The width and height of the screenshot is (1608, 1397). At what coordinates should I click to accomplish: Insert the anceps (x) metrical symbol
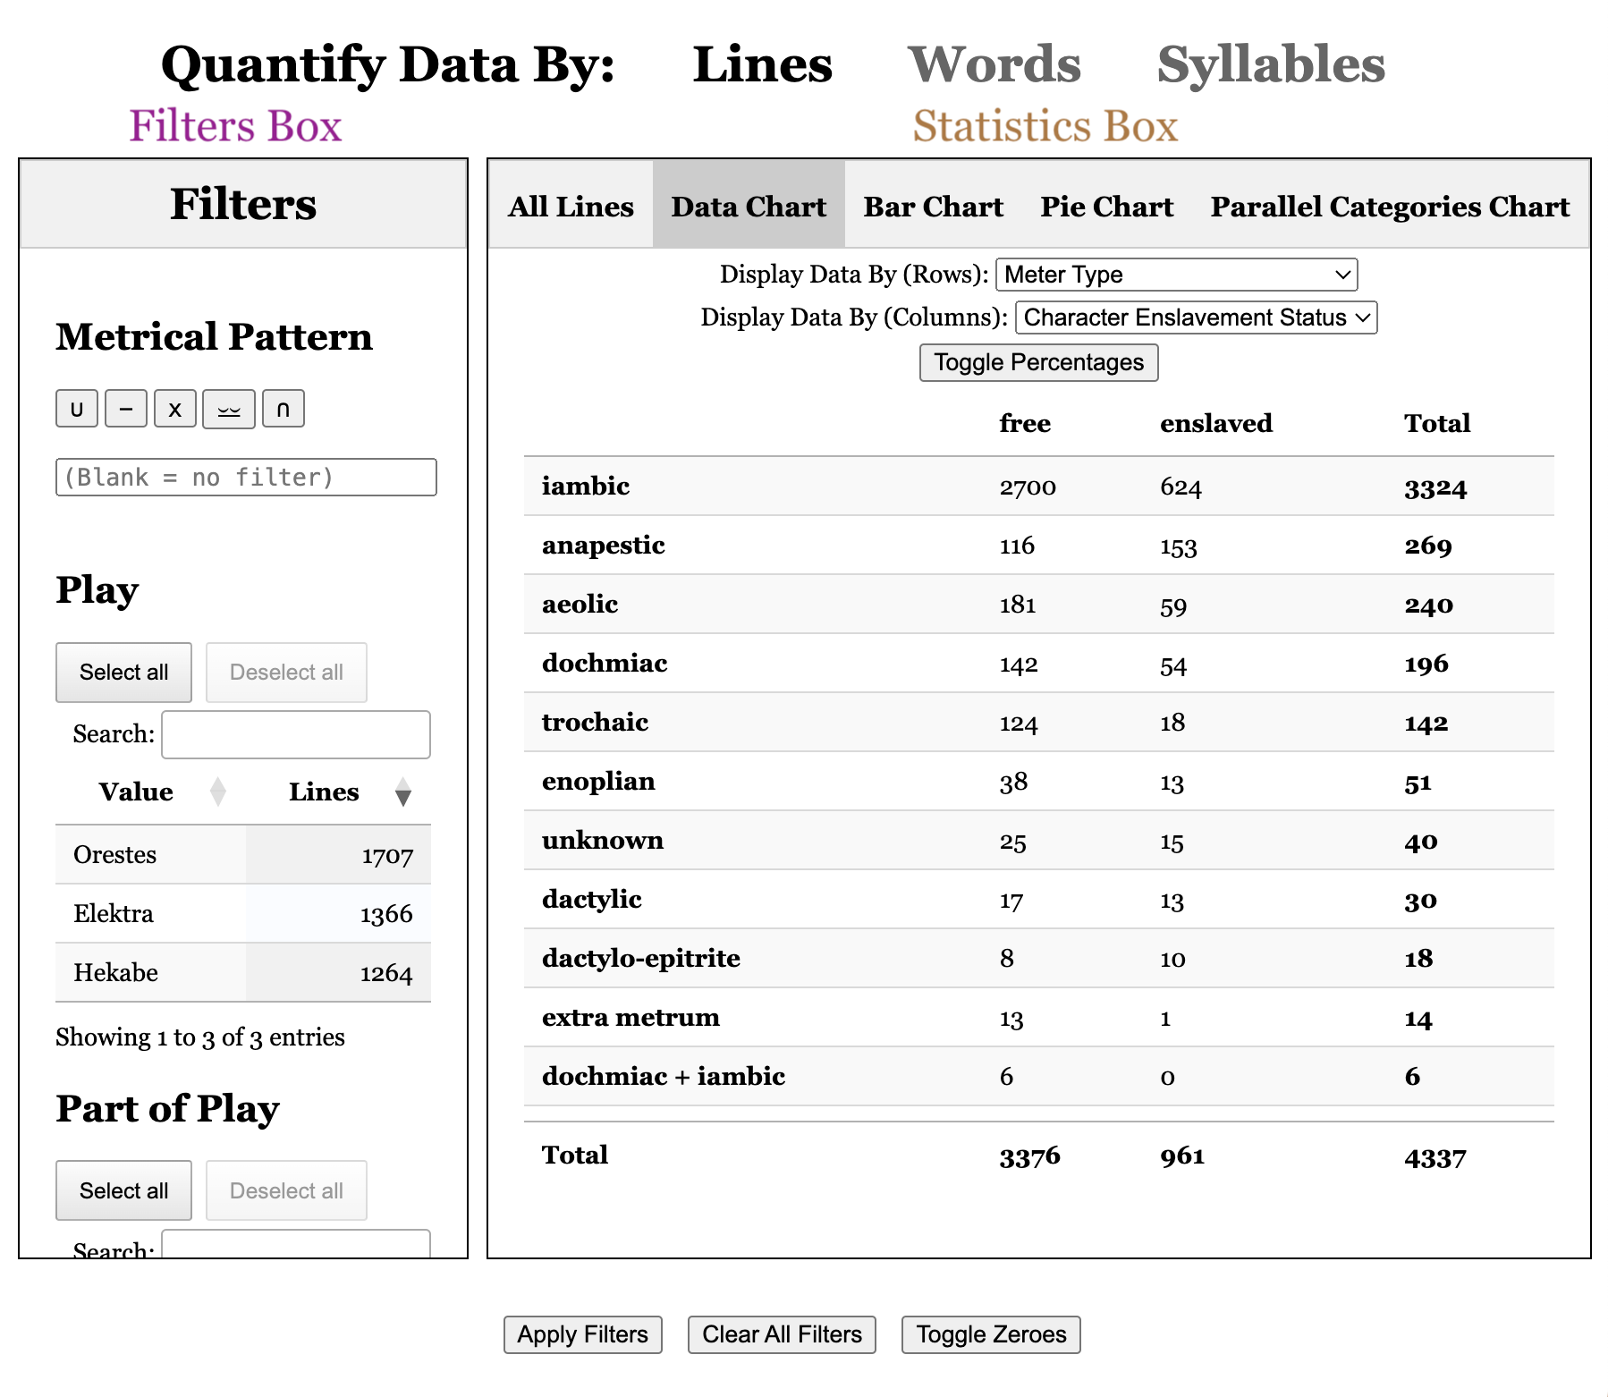[175, 409]
